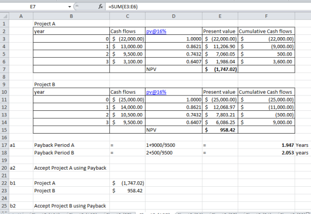311x214 pixels.
Task: Click cumulative cash flow 9,000.00 cell
Action: click(267, 123)
